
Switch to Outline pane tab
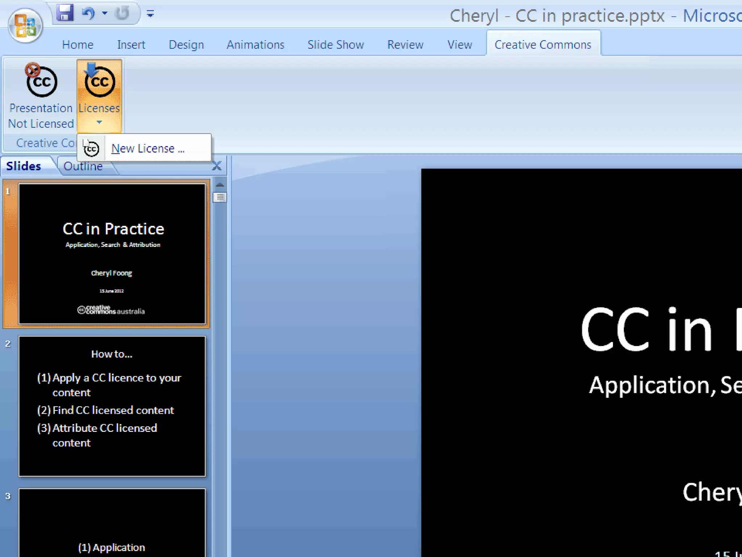[x=83, y=166]
